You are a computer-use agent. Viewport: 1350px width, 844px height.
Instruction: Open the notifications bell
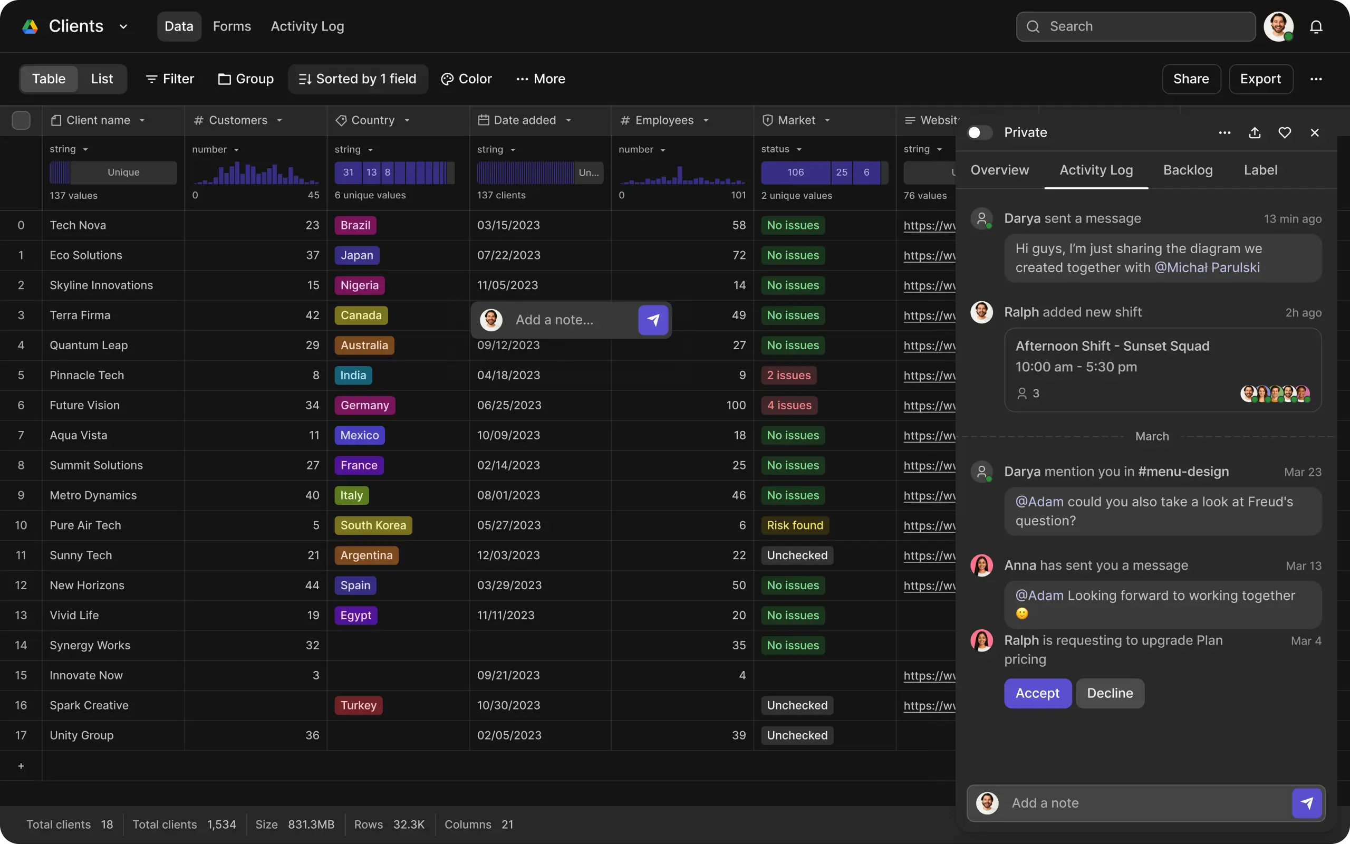[1316, 27]
